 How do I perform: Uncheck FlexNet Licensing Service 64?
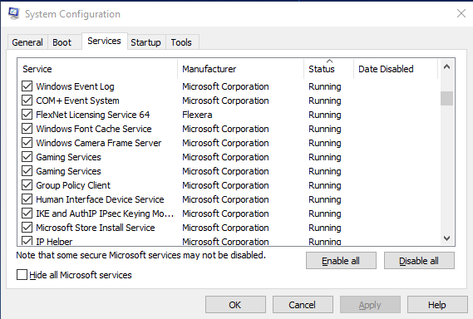(27, 115)
